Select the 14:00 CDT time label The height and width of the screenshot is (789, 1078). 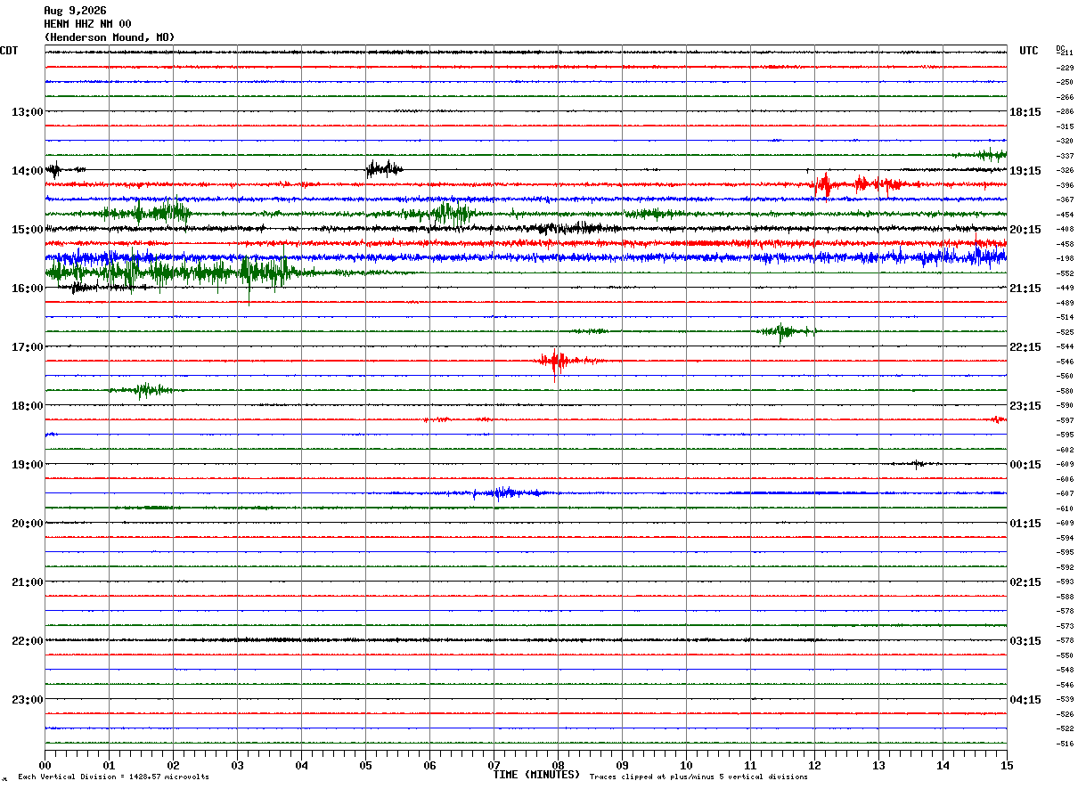28,170
